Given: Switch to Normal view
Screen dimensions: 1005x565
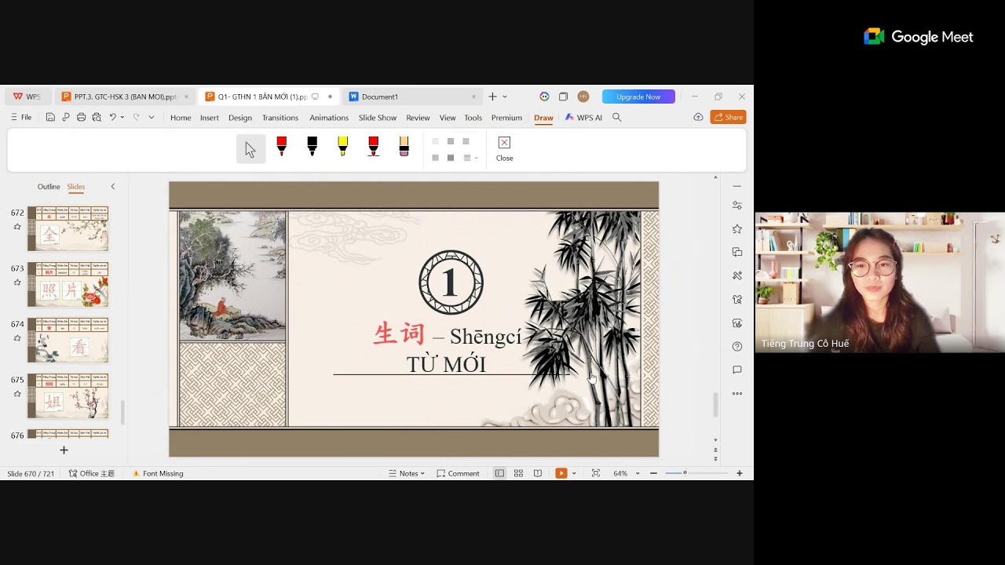Looking at the screenshot, I should [x=499, y=474].
